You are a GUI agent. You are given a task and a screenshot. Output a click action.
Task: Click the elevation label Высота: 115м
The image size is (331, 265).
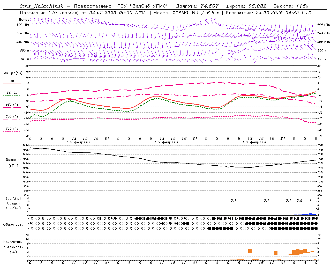coord(291,6)
